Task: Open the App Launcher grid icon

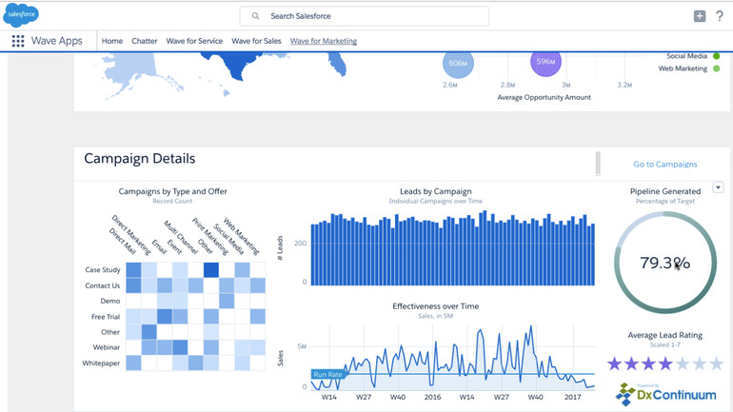Action: tap(18, 41)
